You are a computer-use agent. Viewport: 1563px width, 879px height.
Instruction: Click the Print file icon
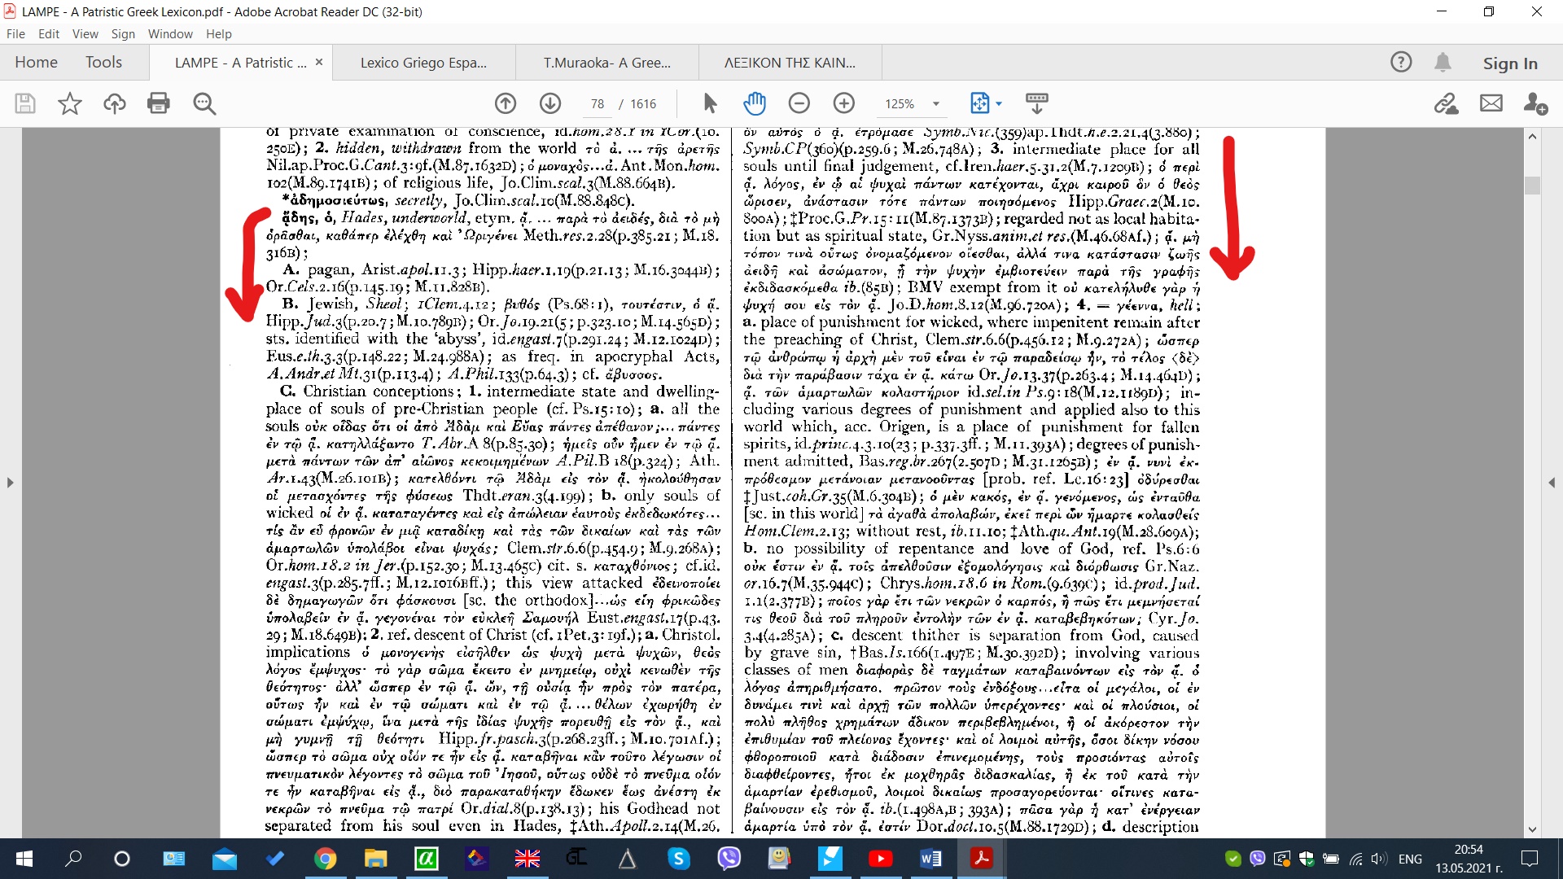pos(159,103)
